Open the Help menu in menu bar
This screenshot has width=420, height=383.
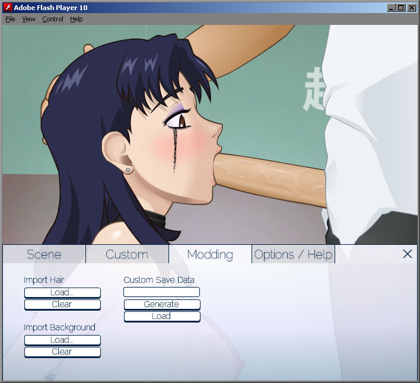(x=77, y=19)
